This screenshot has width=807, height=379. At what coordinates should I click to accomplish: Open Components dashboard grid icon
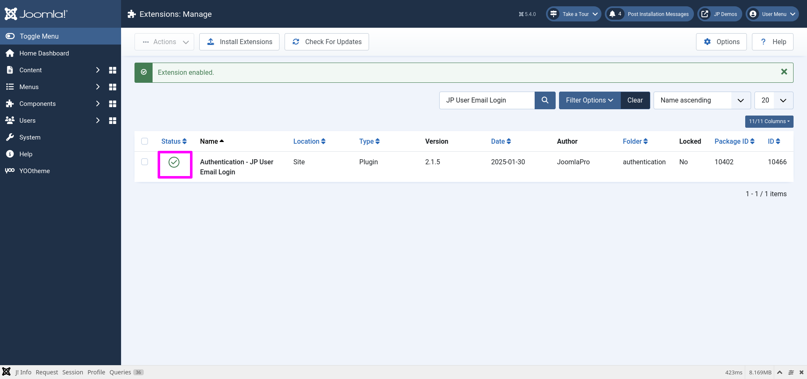[112, 104]
